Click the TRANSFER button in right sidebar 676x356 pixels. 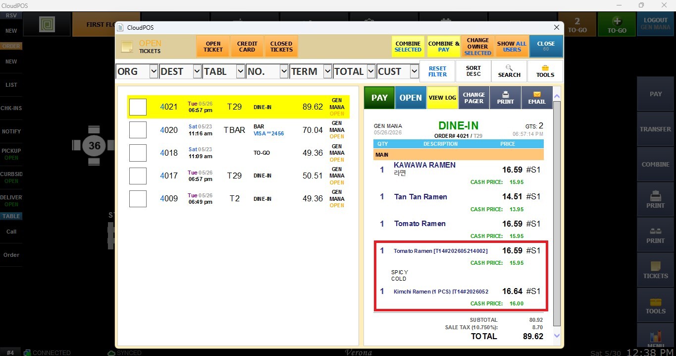(656, 129)
